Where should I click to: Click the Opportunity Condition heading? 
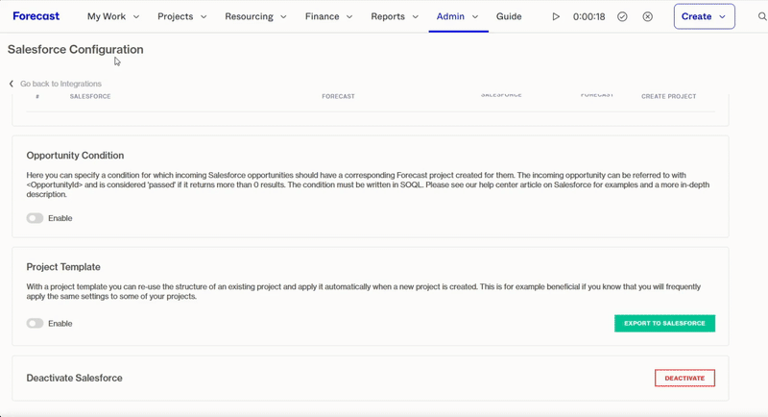(x=75, y=156)
